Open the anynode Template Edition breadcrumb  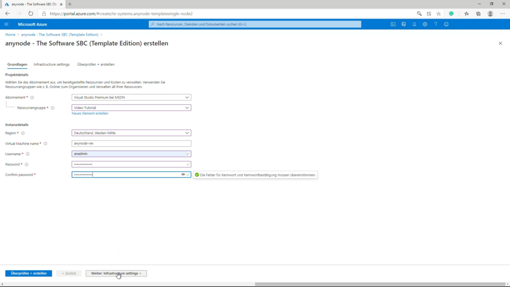[60, 34]
